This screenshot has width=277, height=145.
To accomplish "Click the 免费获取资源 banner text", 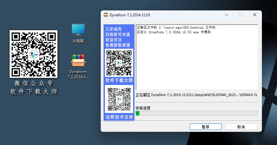I will (118, 45).
